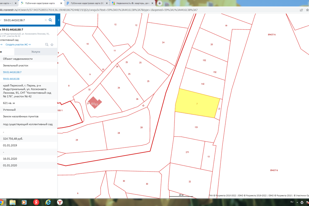Click the share page icon in the address bar

301,10
